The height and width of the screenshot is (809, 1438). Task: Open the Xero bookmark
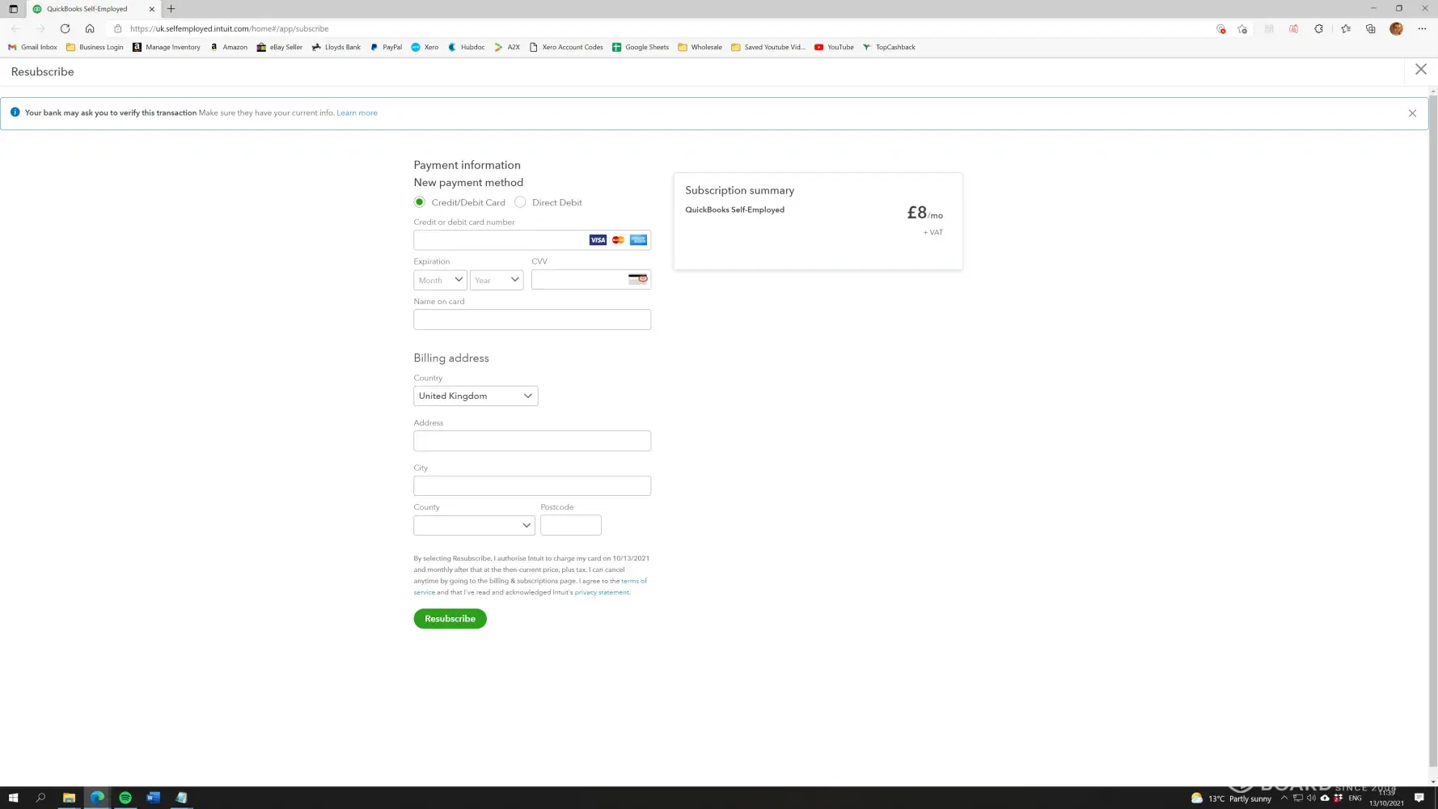tap(425, 47)
